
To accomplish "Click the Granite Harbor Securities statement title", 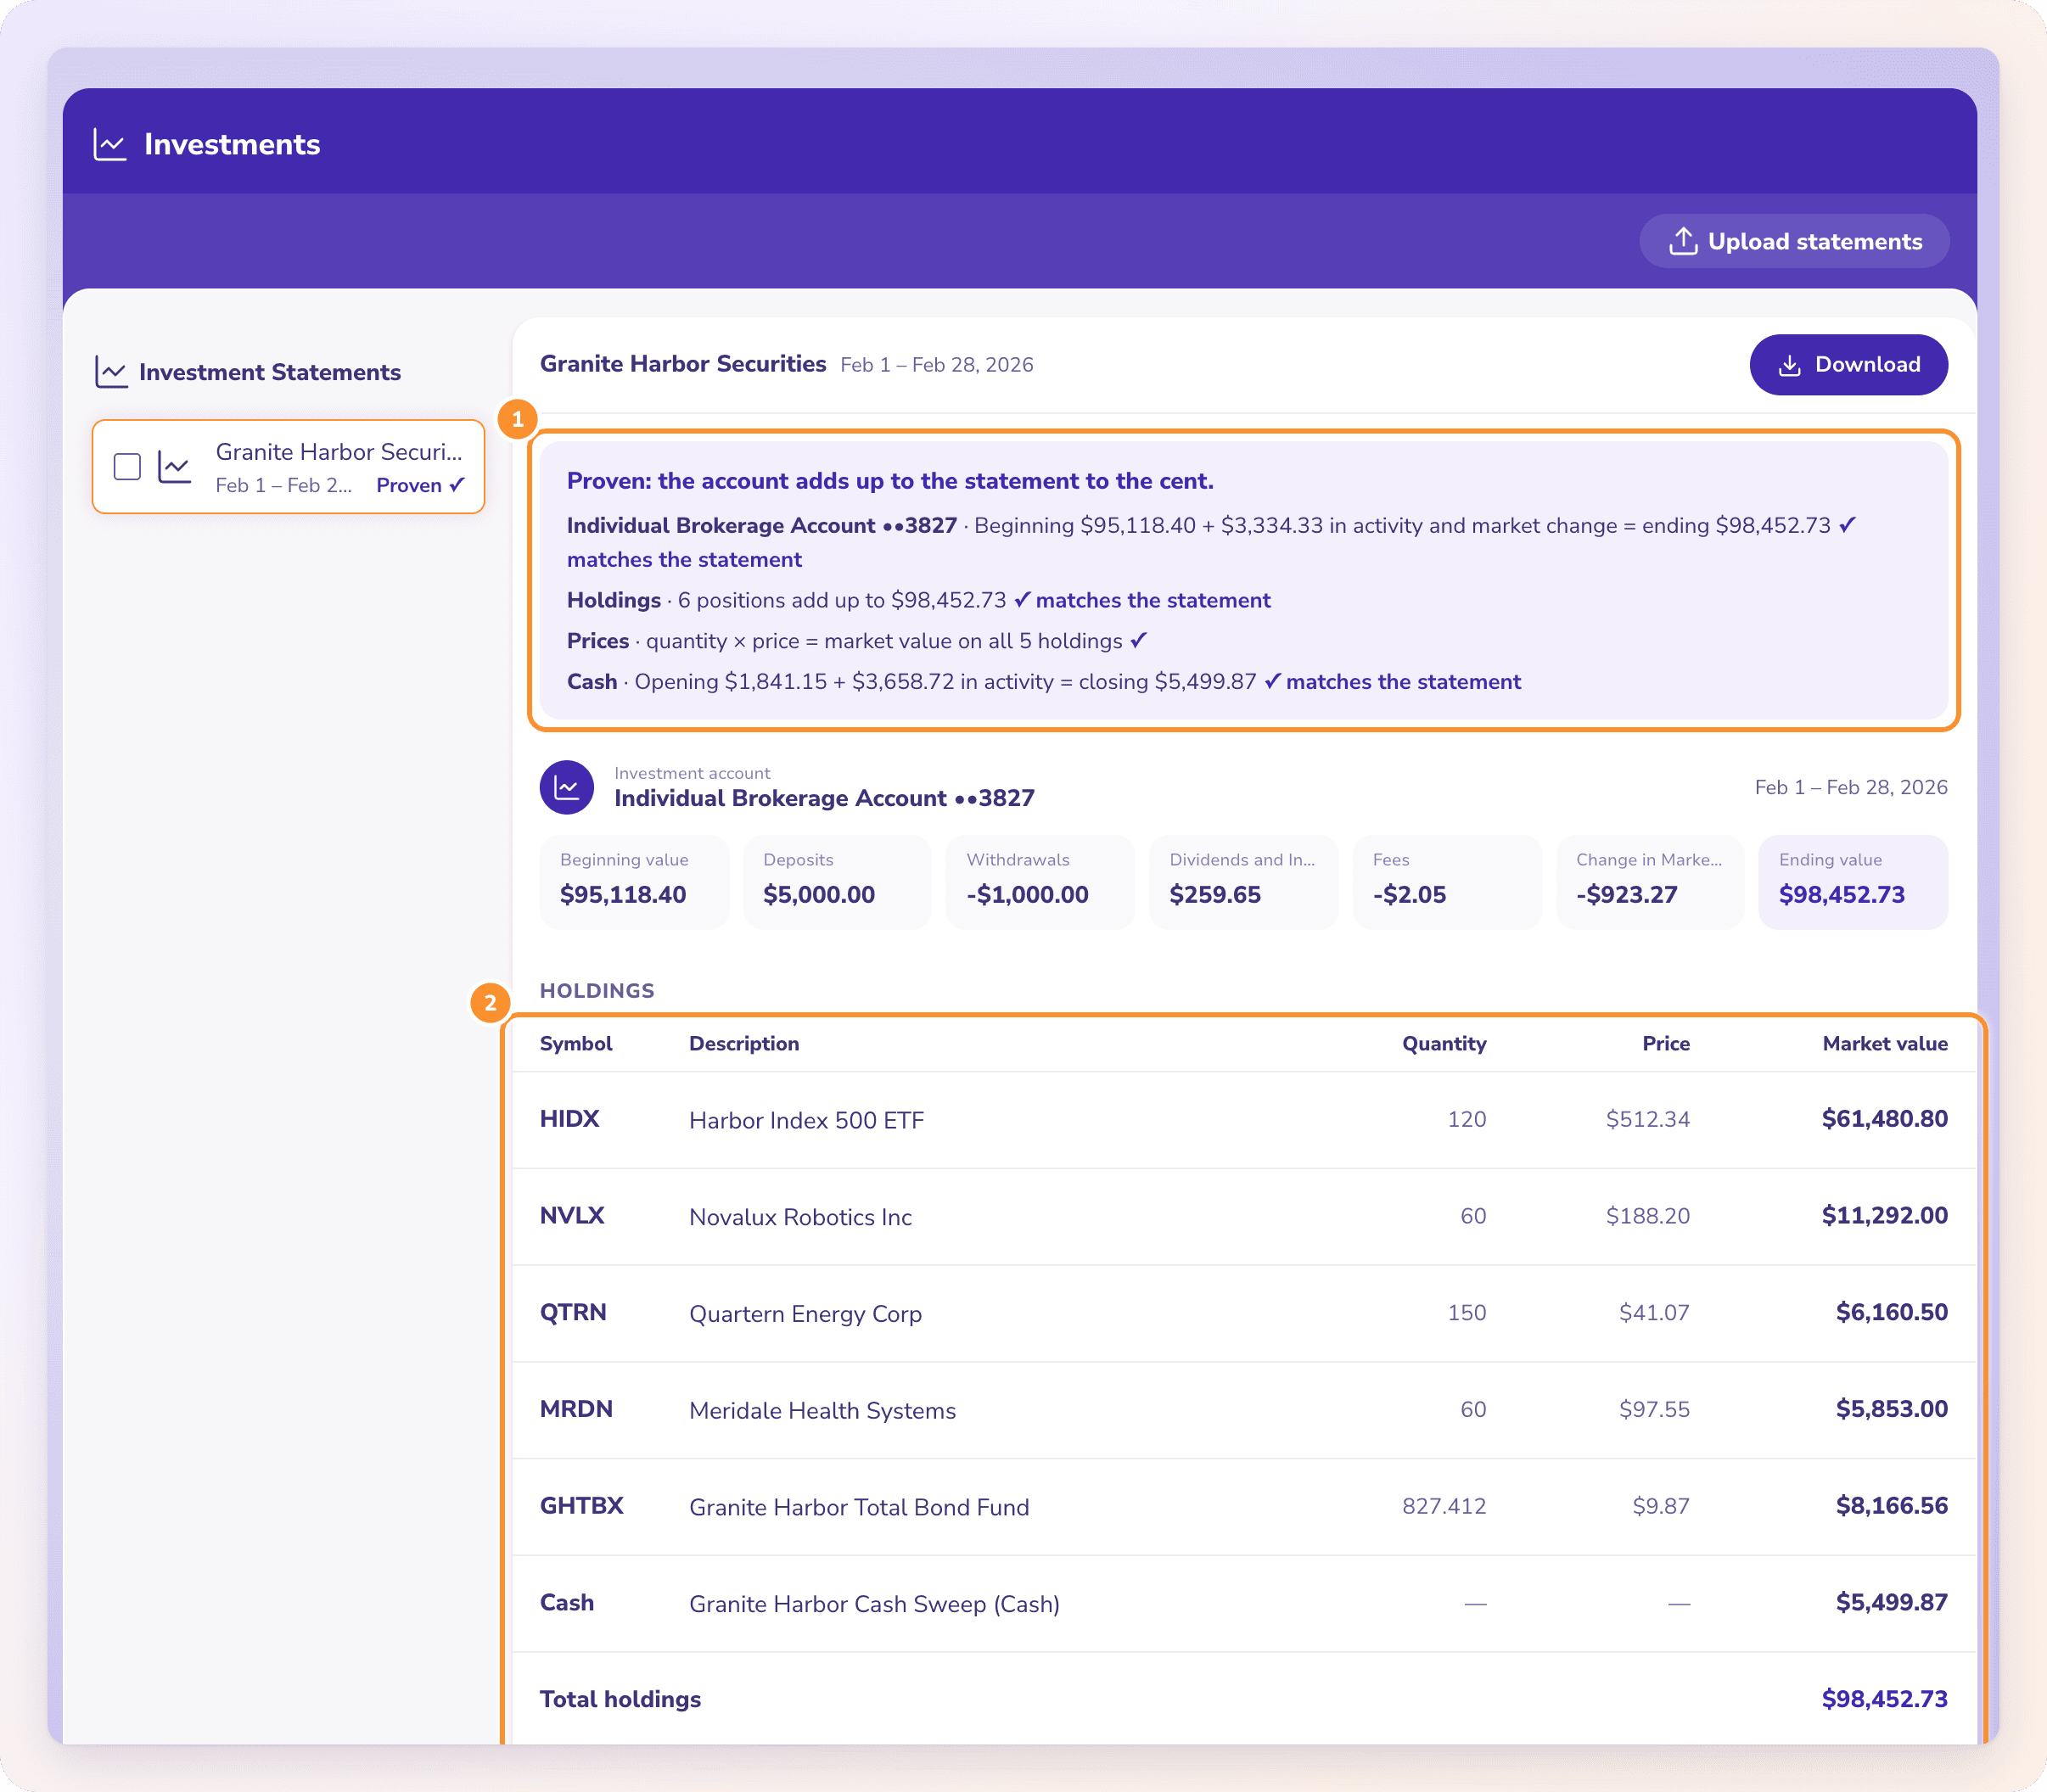I will [x=683, y=364].
